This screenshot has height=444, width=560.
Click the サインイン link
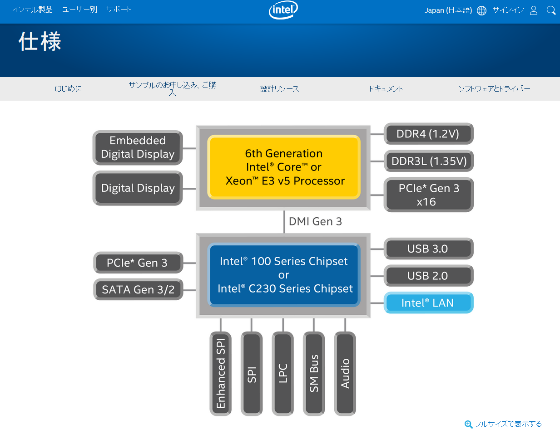(508, 10)
